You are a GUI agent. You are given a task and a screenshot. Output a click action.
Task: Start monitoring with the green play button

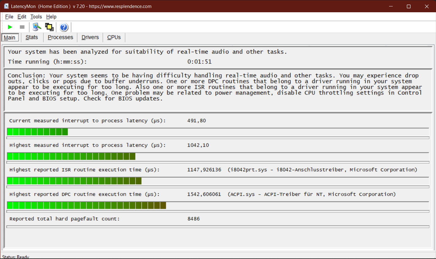pyautogui.click(x=10, y=27)
